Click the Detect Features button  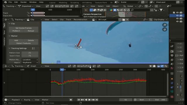pos(23,43)
